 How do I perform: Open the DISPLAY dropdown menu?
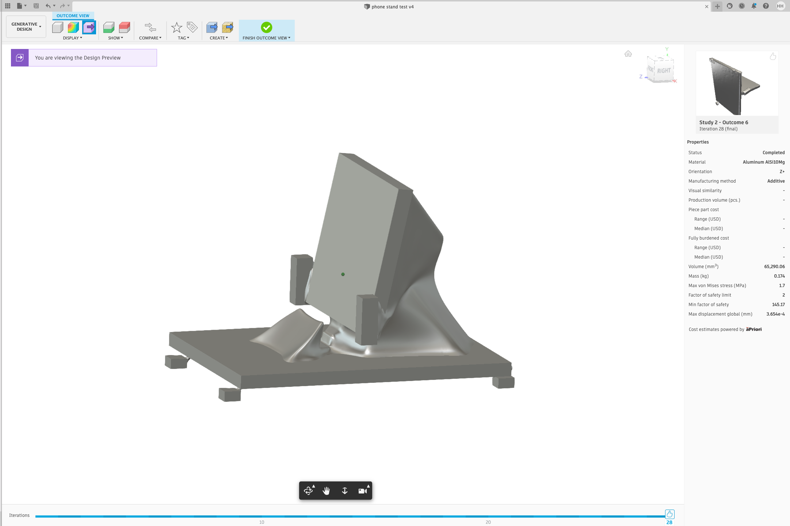tap(72, 38)
